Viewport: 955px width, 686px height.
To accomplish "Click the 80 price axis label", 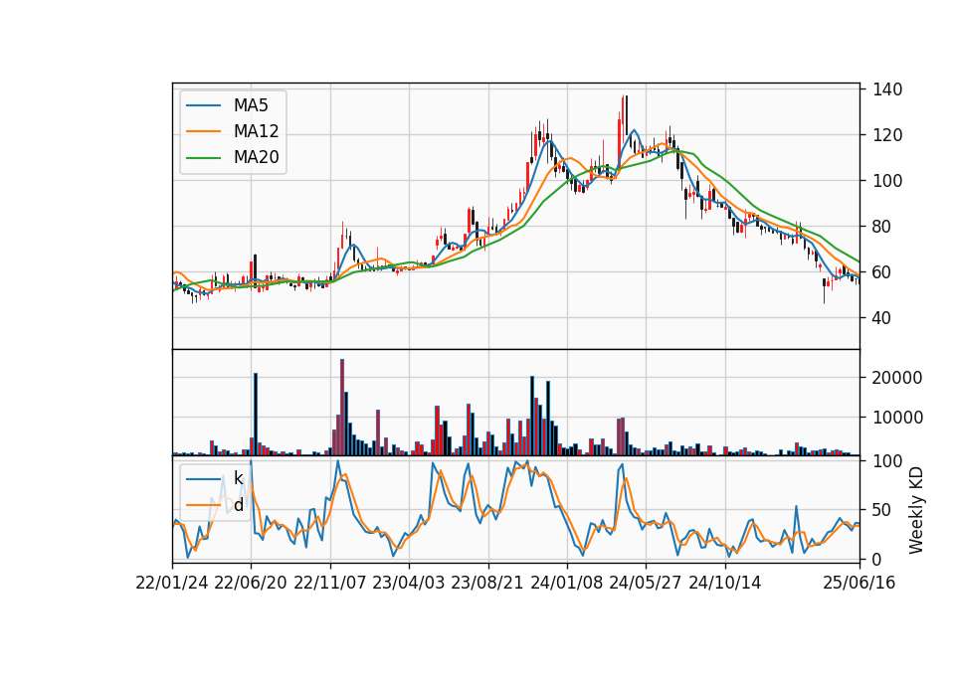I will pyautogui.click(x=882, y=227).
